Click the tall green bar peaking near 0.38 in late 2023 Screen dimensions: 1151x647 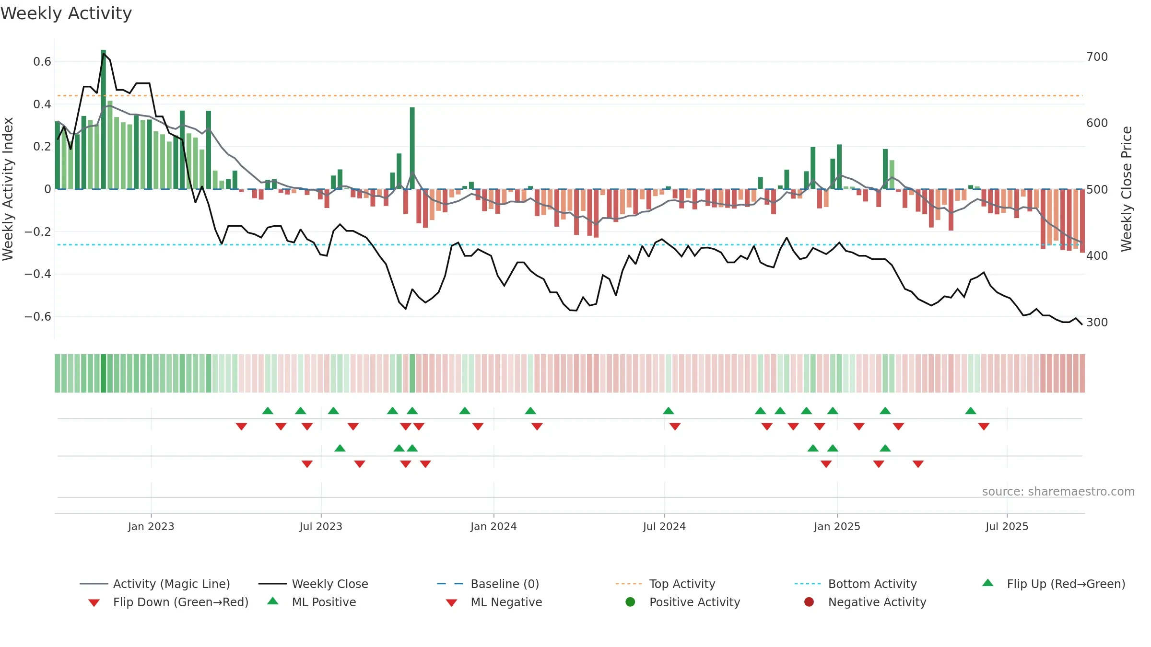pos(412,148)
